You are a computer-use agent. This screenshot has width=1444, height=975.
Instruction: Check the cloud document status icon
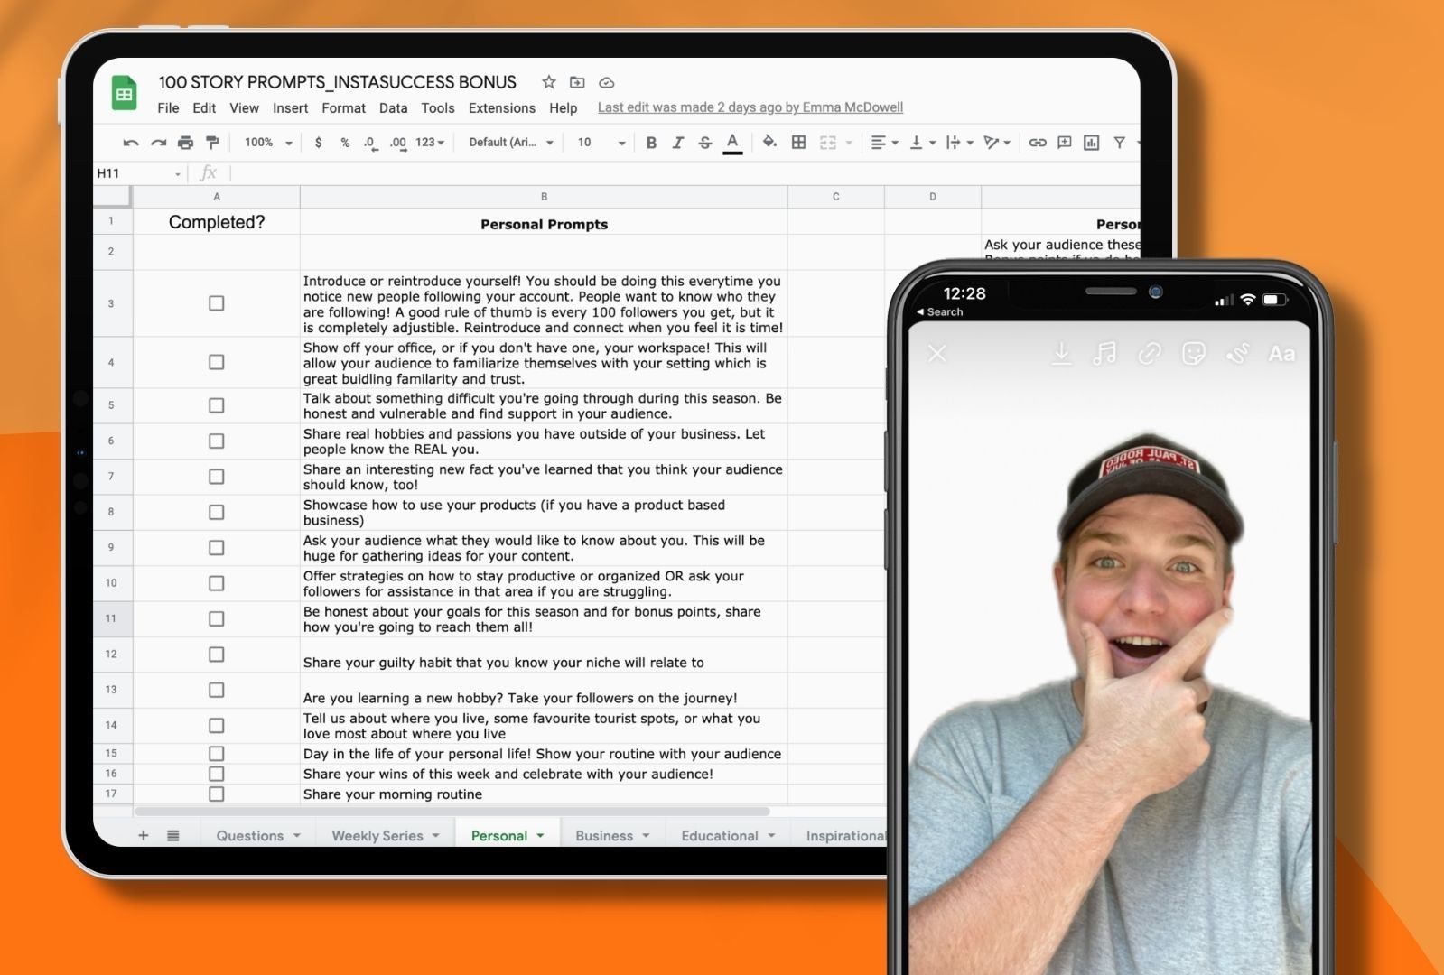click(x=607, y=82)
